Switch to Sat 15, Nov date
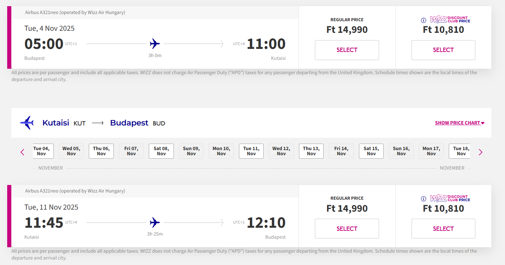505x265 pixels. click(371, 151)
